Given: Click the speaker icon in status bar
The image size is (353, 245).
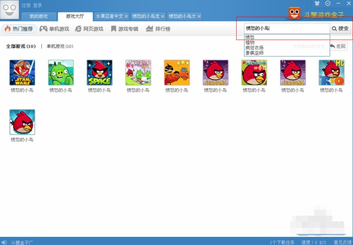Looking at the screenshot, I should tap(4, 242).
